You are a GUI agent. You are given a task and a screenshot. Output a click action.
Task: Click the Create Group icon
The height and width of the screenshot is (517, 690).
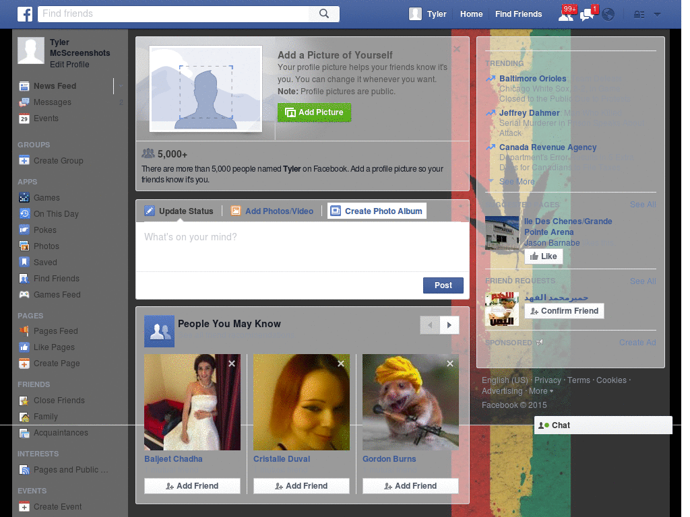coord(24,160)
